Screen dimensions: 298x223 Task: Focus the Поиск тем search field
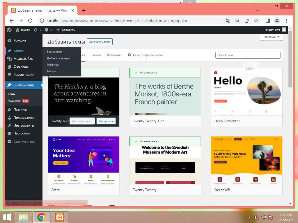coord(248,55)
